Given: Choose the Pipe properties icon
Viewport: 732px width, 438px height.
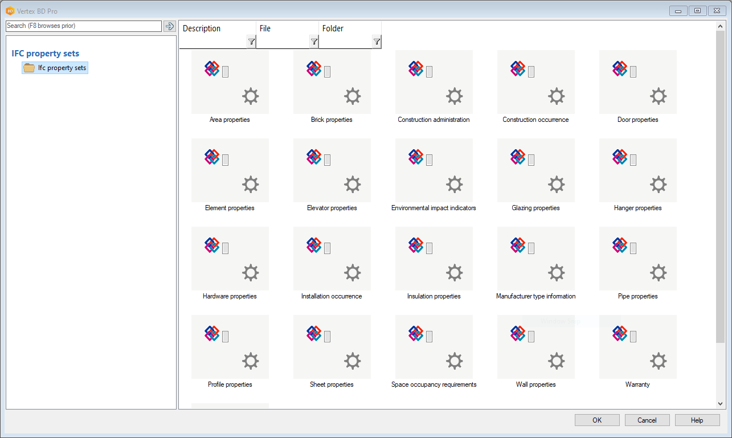Looking at the screenshot, I should click(637, 259).
